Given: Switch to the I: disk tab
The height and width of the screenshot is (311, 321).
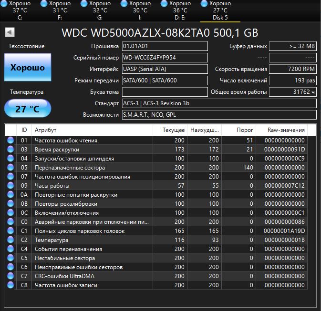Looking at the screenshot, I should (x=140, y=10).
